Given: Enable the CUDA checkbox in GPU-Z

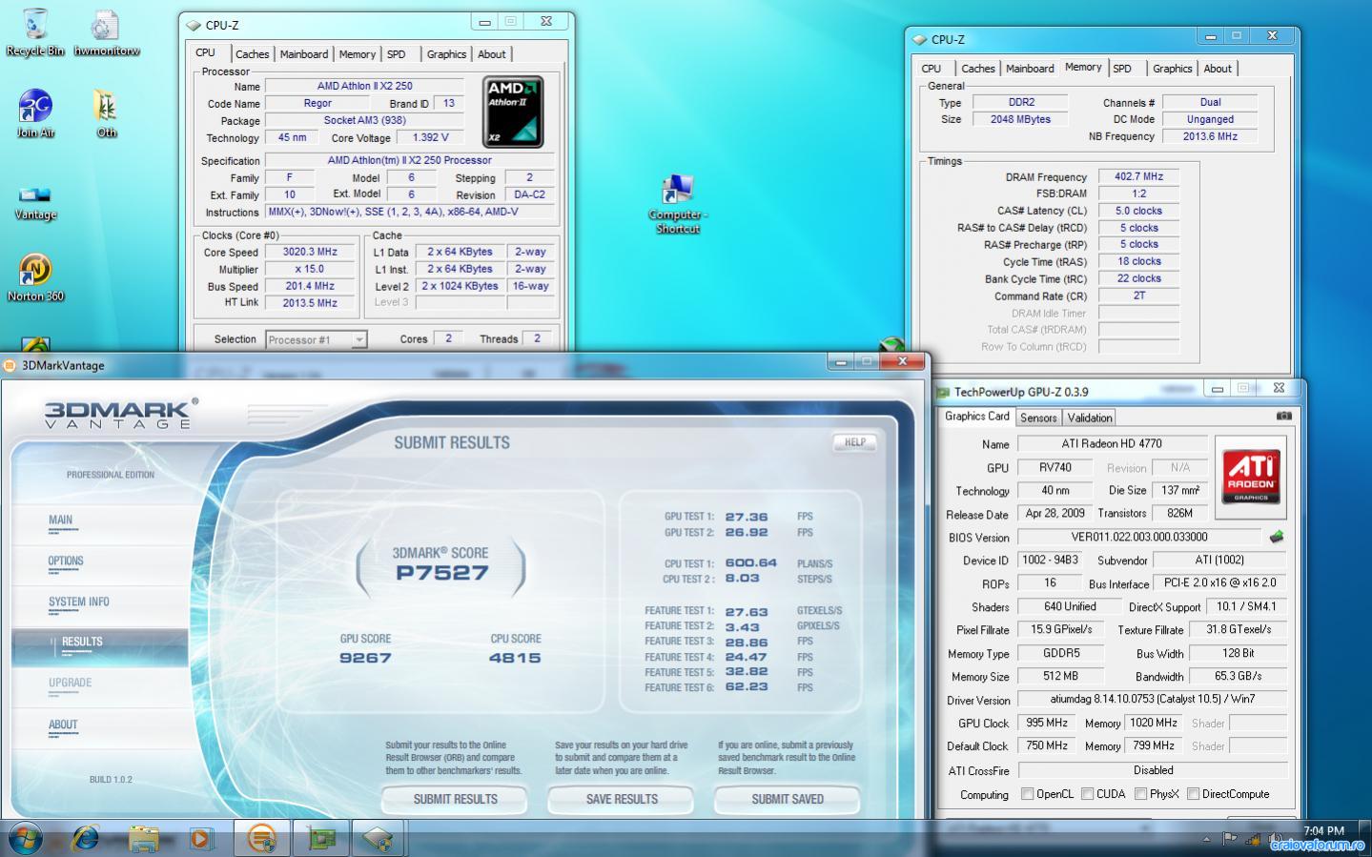Looking at the screenshot, I should tap(1087, 793).
